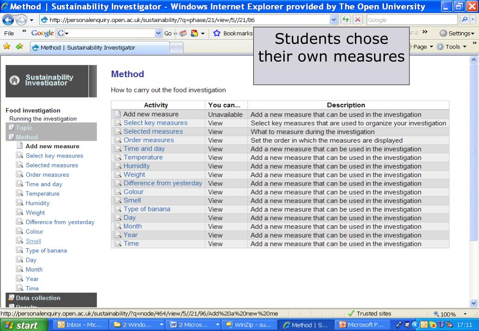The height and width of the screenshot is (331, 479).
Task: Click the empty new tab button
Action: point(176,48)
